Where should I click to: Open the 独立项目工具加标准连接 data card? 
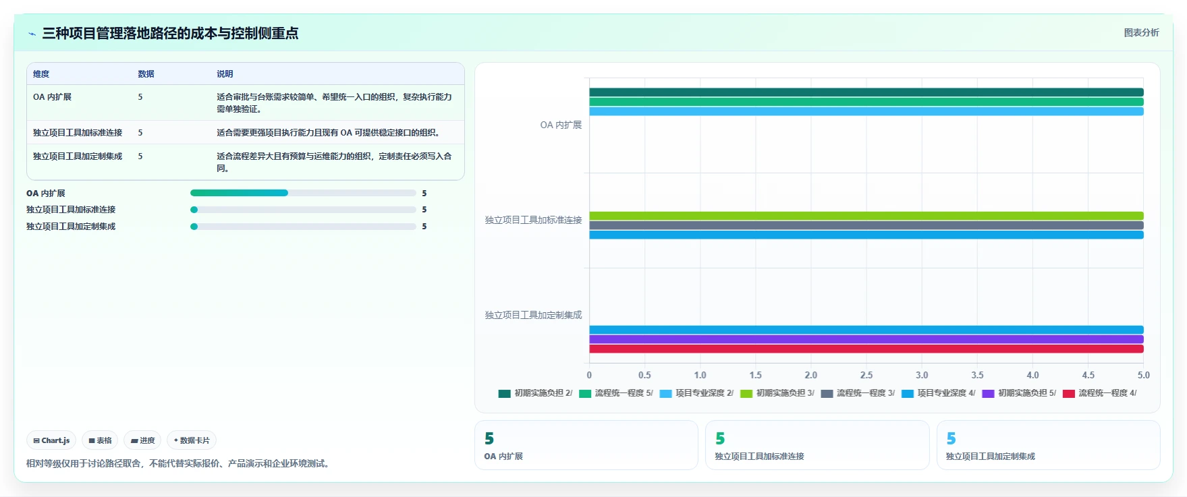pos(817,445)
